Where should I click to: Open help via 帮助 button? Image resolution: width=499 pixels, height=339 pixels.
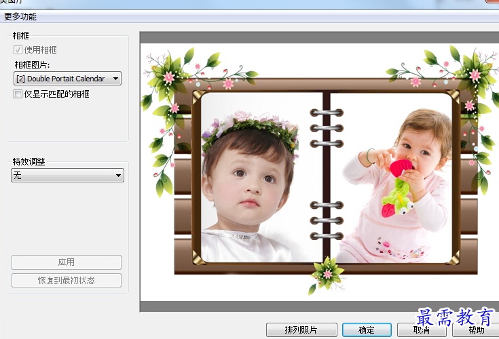tap(476, 330)
